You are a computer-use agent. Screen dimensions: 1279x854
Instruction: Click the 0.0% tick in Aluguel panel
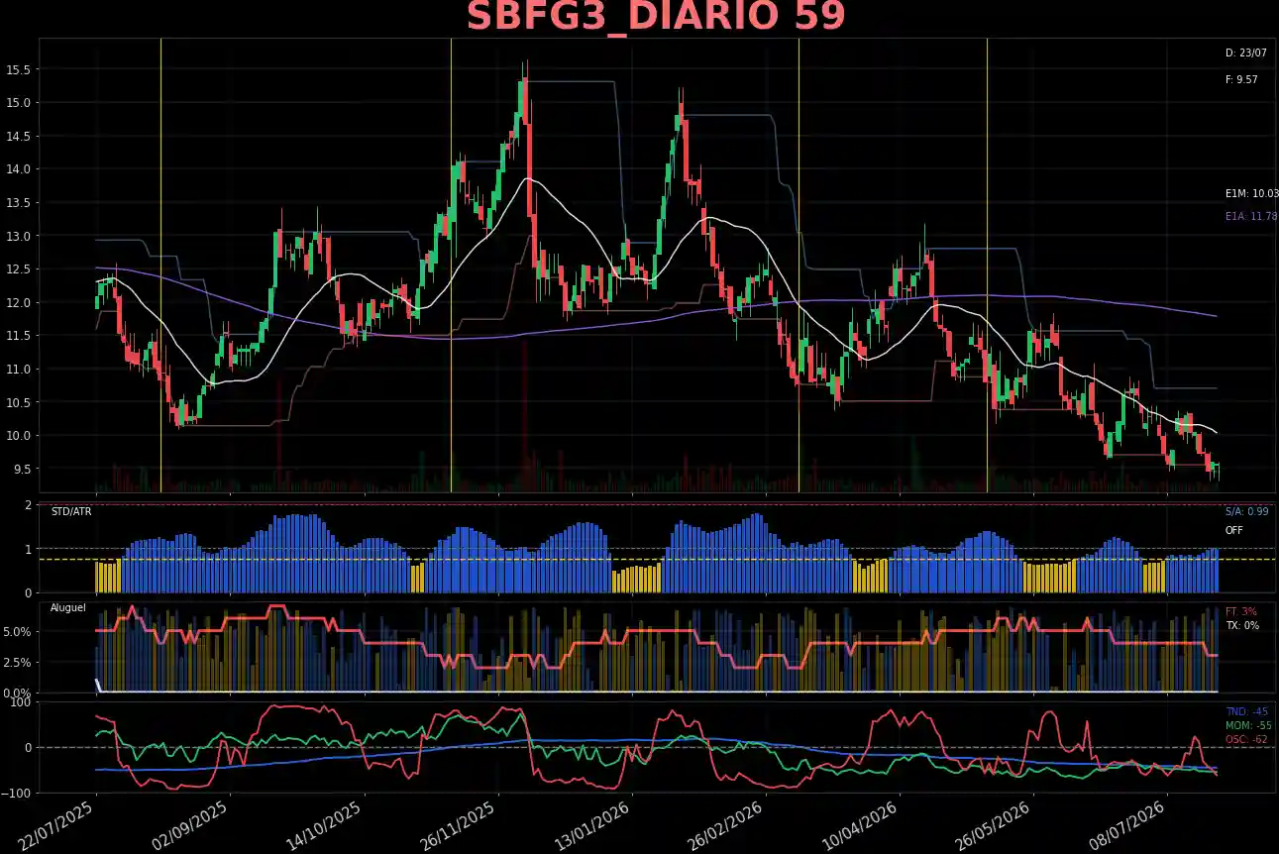coord(18,693)
